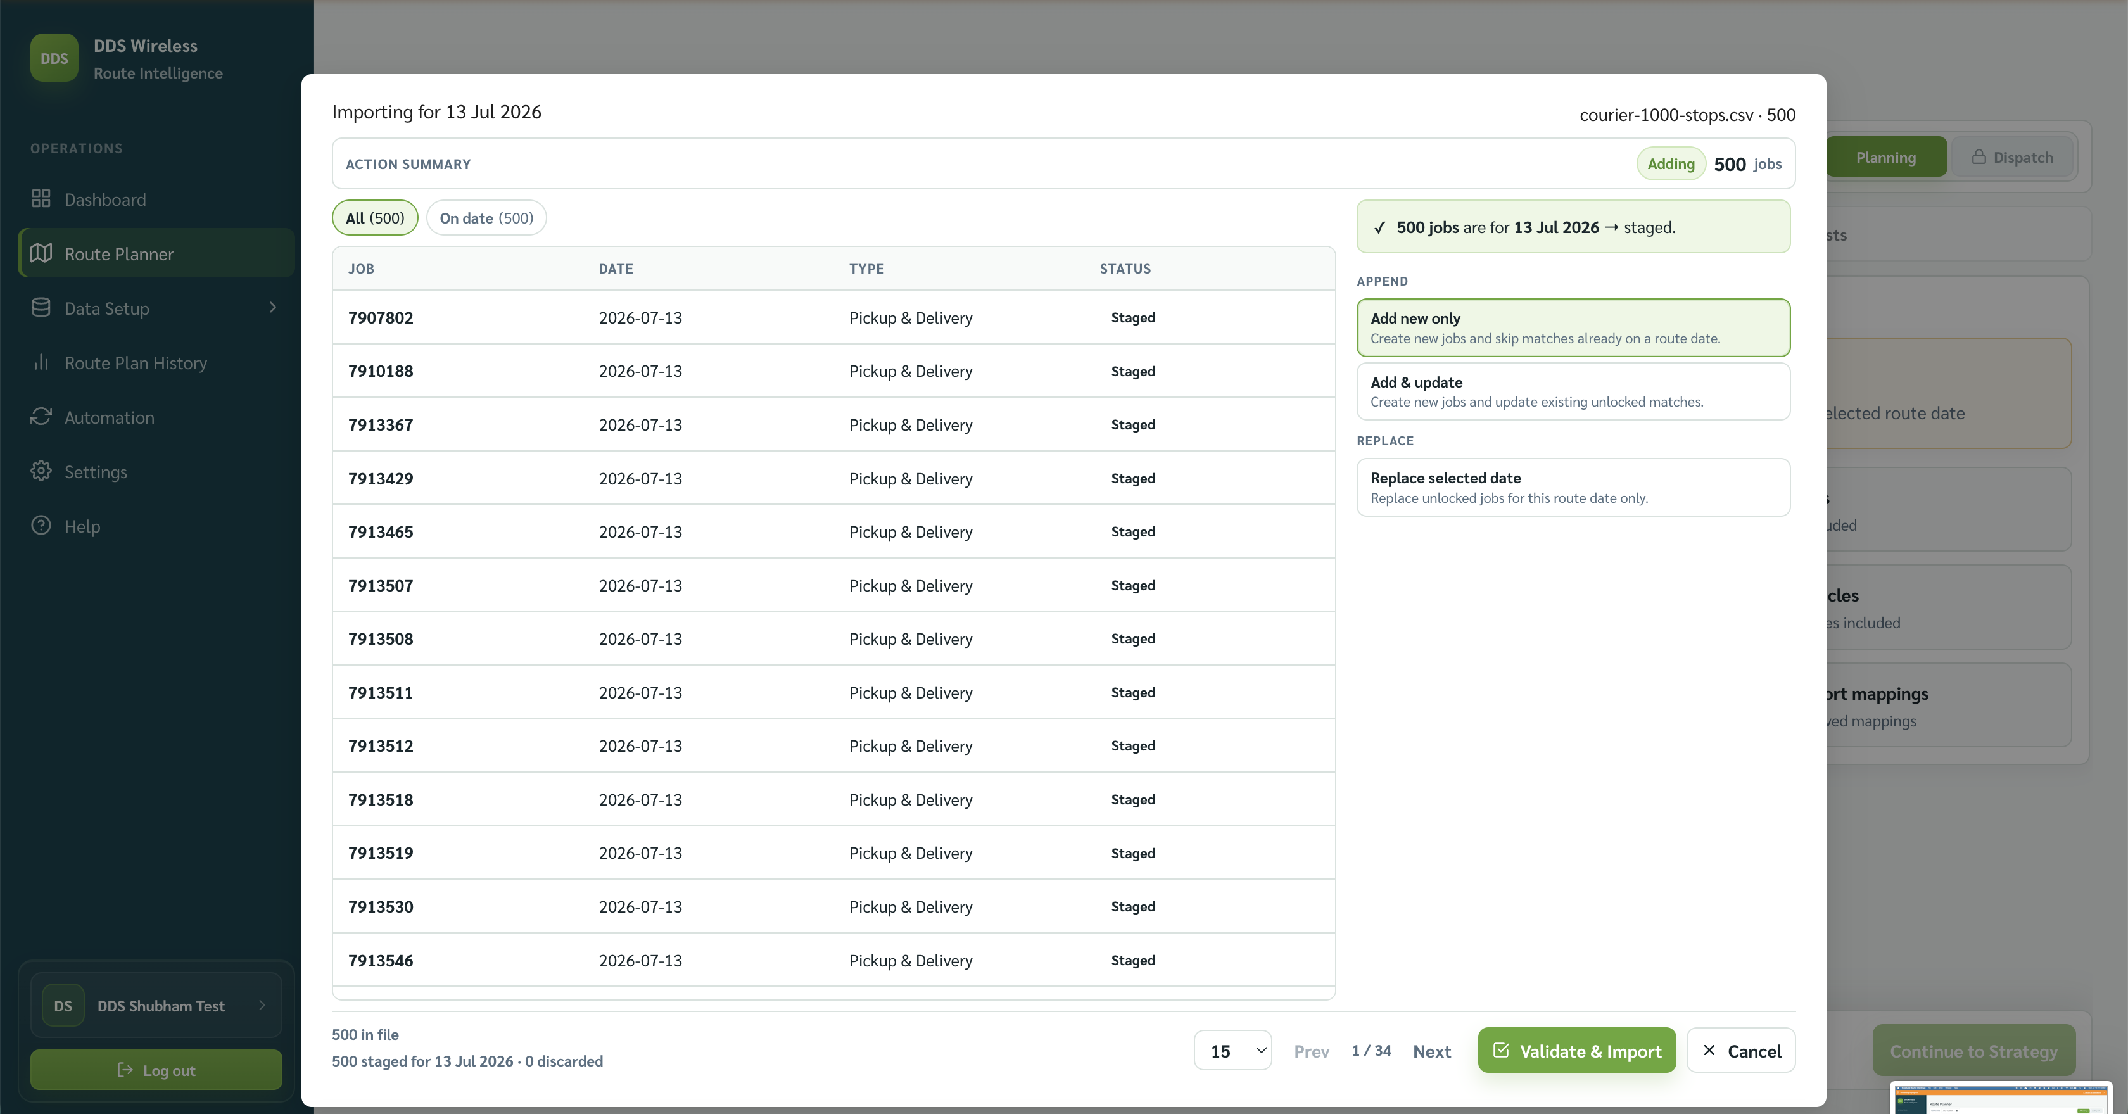
Task: Click the DDS logo badge in sidebar
Action: 54,58
